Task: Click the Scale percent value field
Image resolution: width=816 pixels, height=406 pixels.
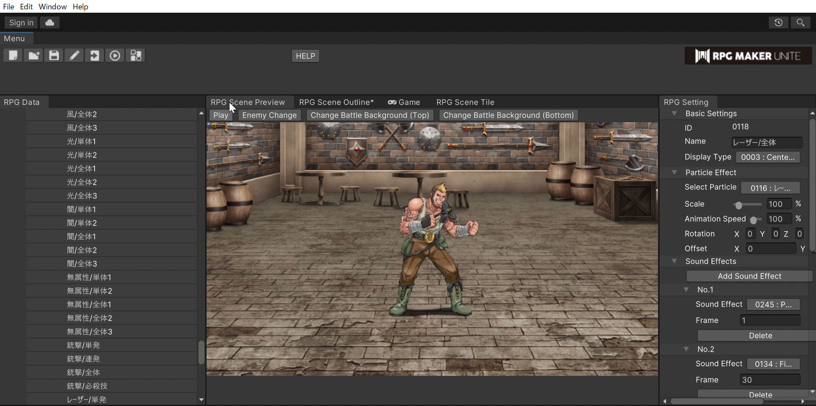Action: pos(779,204)
